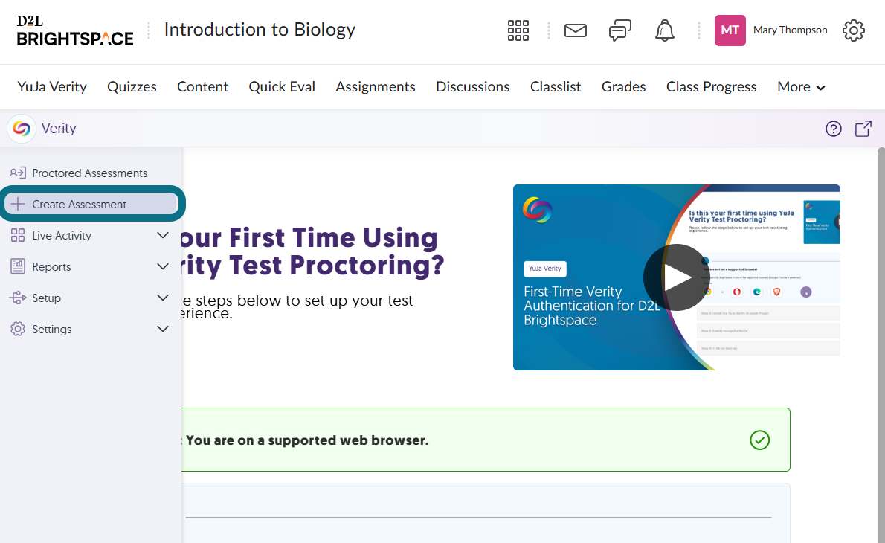Viewport: 885px width, 543px height.
Task: Click the Reports sidebar label
Action: [x=51, y=266]
